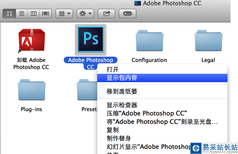Open the Presets folder
238x154 pixels.
(87, 90)
